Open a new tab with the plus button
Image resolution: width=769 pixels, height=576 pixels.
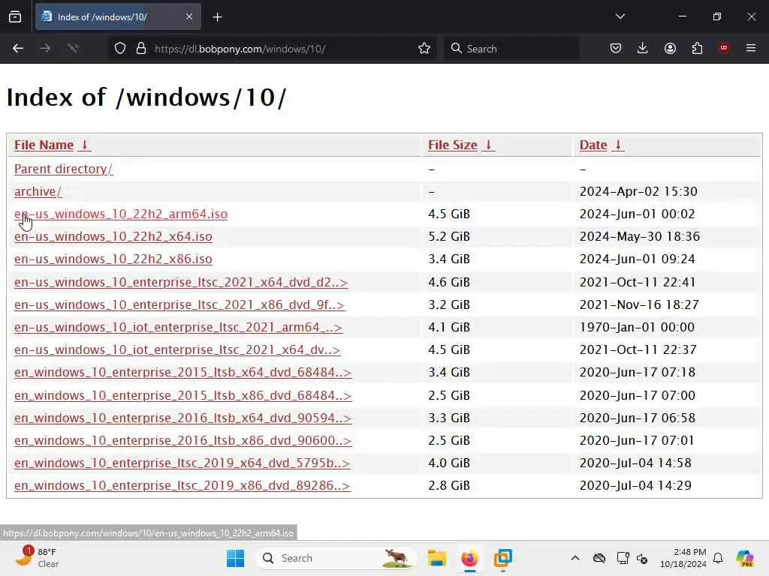click(x=217, y=17)
